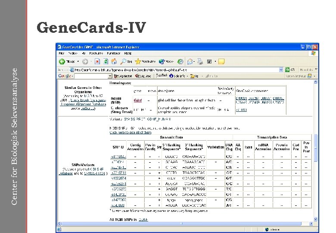Click the Norton AntiVirus toolbar icon
The height and width of the screenshot is (233, 336).
[x=309, y=76]
